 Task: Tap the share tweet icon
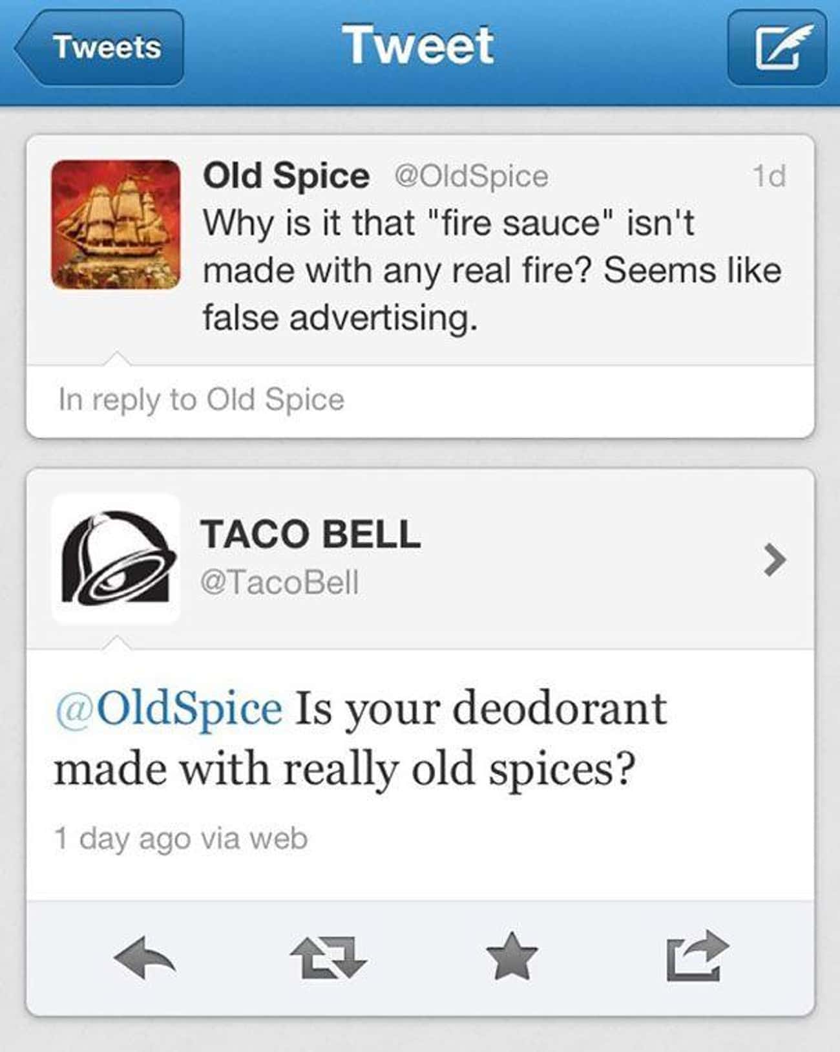(697, 956)
